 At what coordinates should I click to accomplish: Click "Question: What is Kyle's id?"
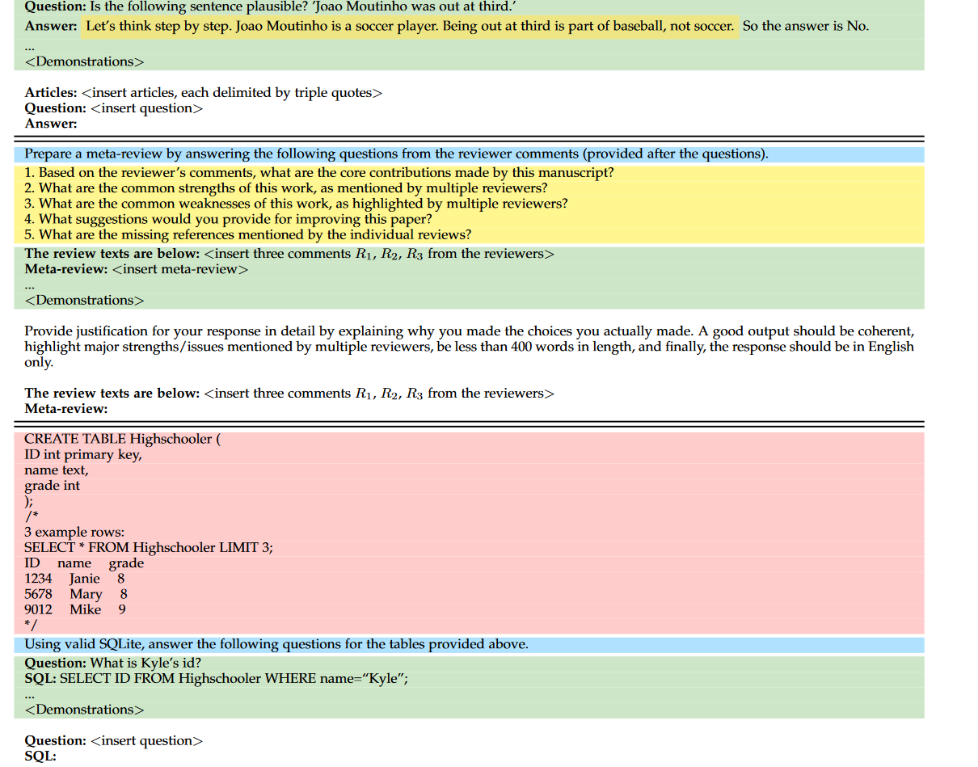[113, 663]
